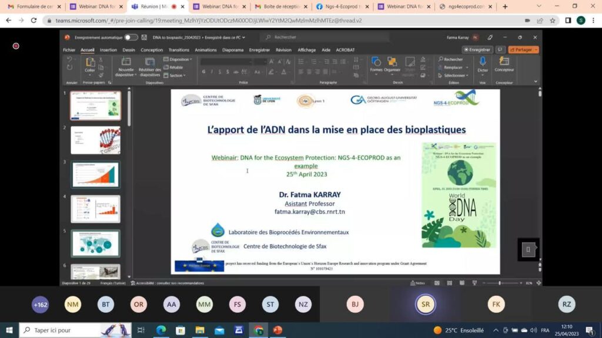Toggle bold formatting in Police group
Image resolution: width=602 pixels, height=338 pixels.
coord(203,72)
